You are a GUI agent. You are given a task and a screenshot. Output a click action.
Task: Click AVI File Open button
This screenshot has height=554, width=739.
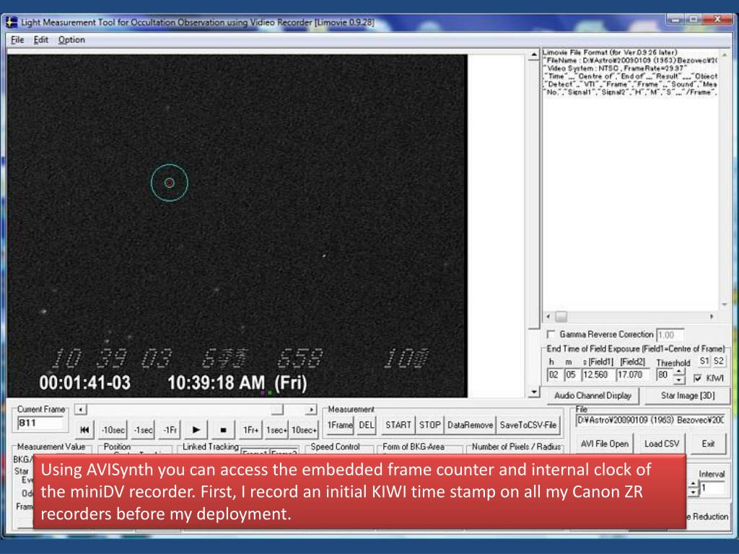coord(605,444)
